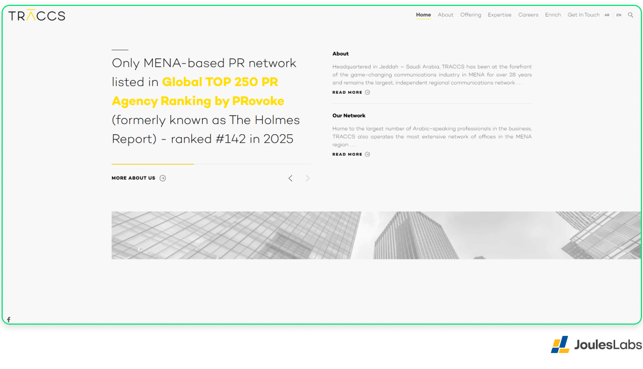Click arrow icon beside Our Network's Read More
This screenshot has width=643, height=369.
(368, 155)
